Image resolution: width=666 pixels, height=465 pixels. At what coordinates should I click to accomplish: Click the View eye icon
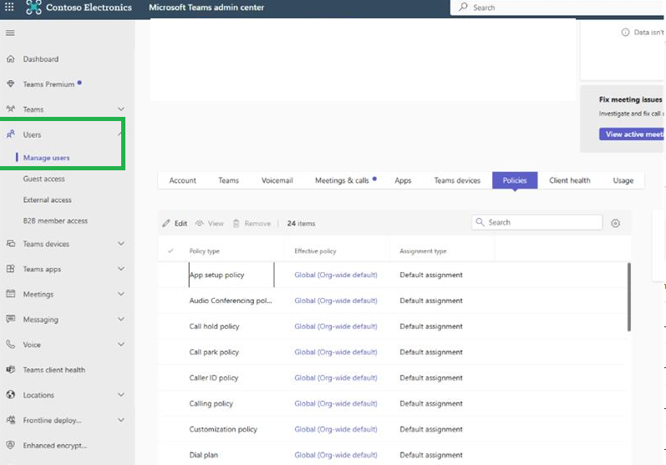click(x=199, y=223)
